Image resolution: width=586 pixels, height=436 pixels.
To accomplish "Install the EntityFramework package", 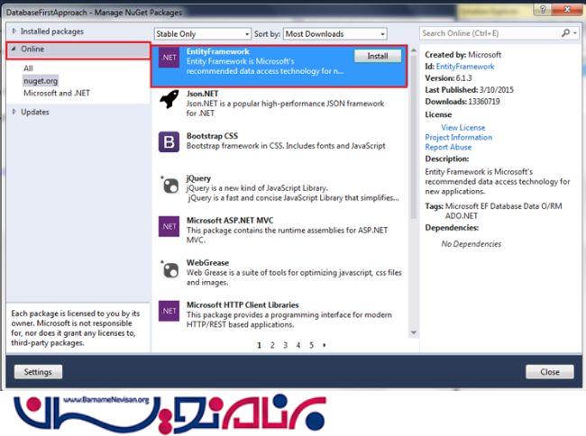I will [x=378, y=56].
